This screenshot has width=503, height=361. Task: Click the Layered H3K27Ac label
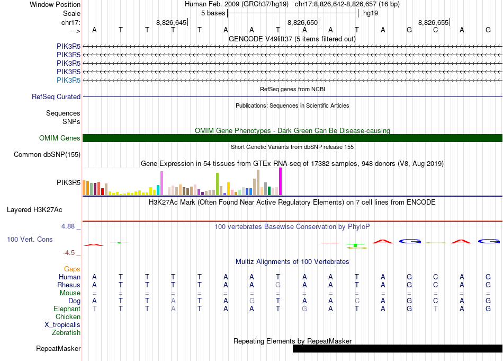(x=34, y=210)
